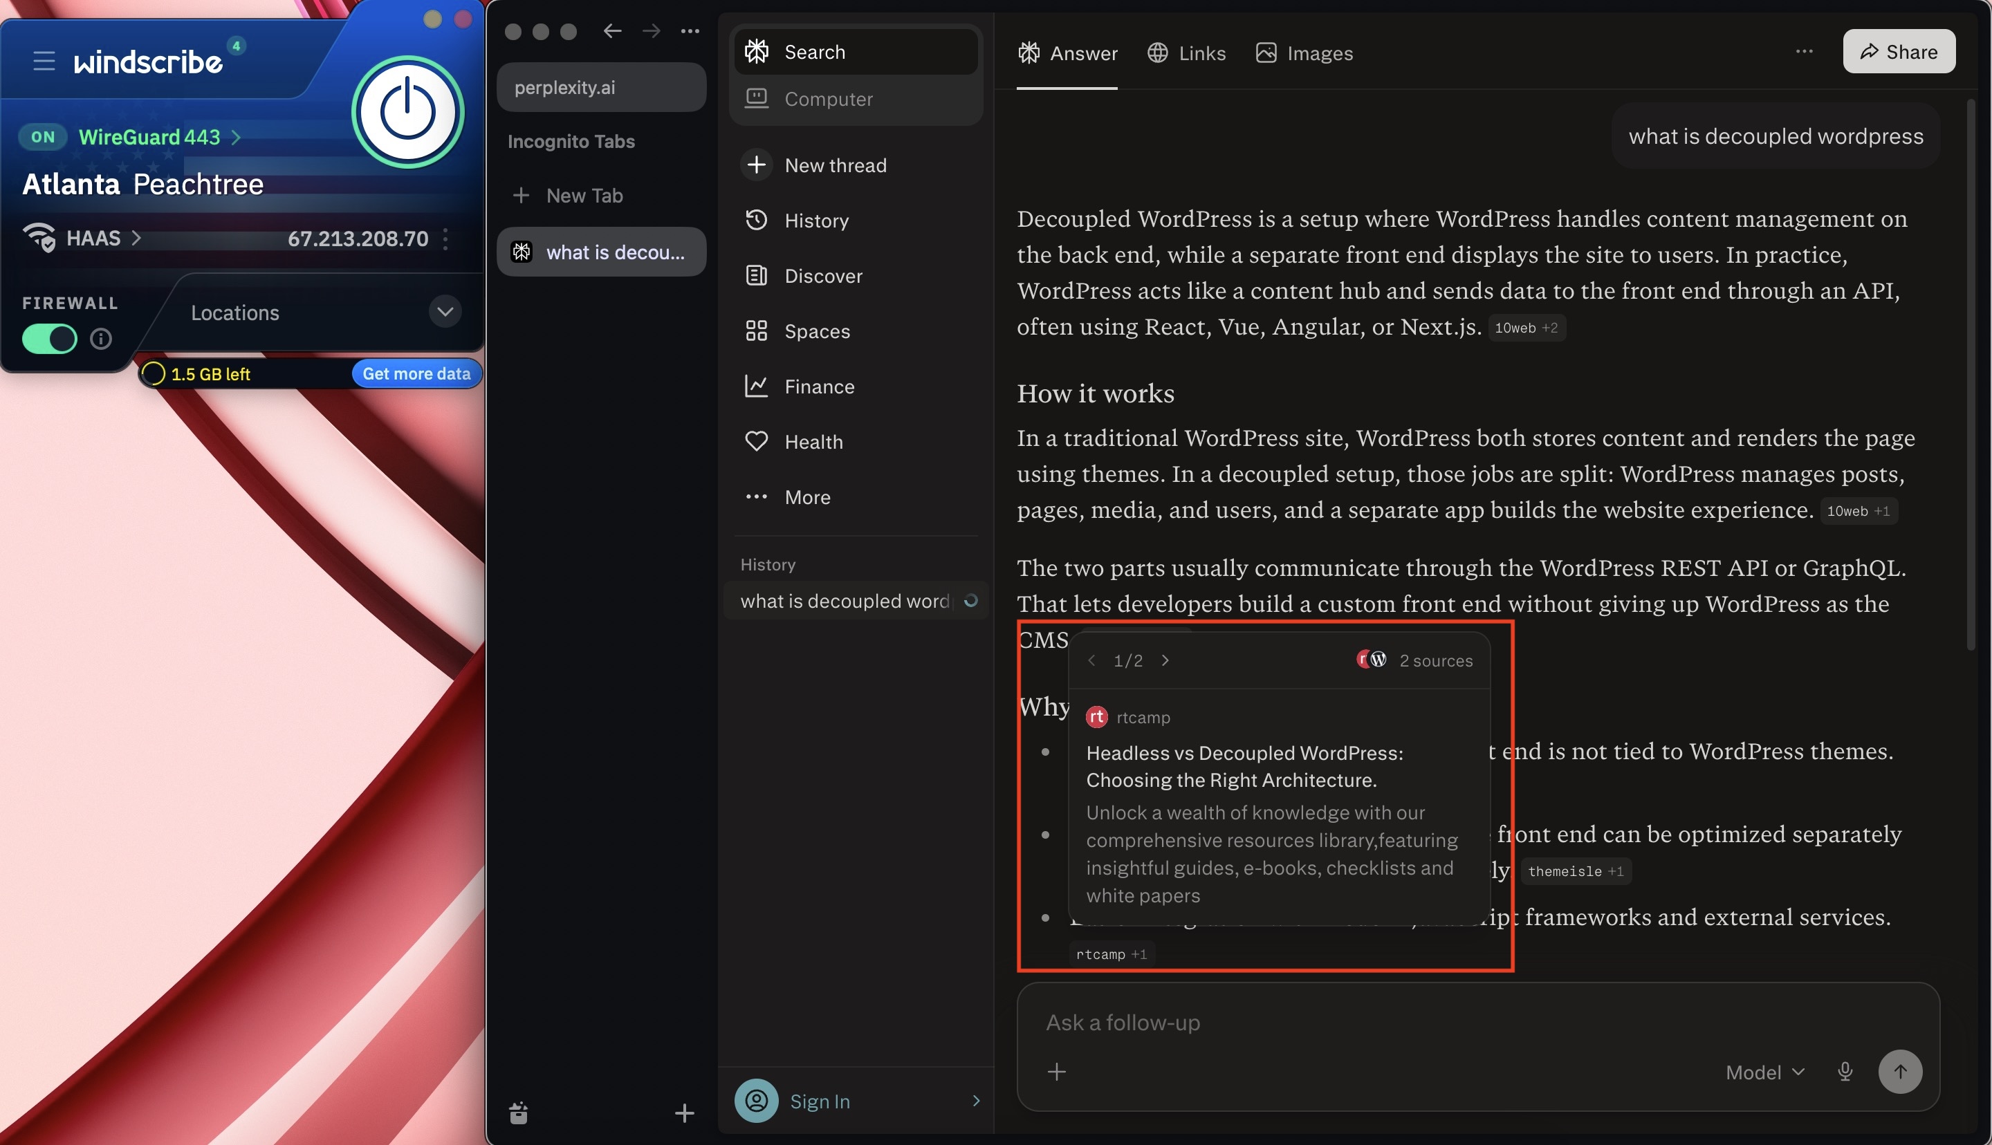Screen dimensions: 1992x1145
Task: Switch to the Answer tab
Action: point(1067,53)
